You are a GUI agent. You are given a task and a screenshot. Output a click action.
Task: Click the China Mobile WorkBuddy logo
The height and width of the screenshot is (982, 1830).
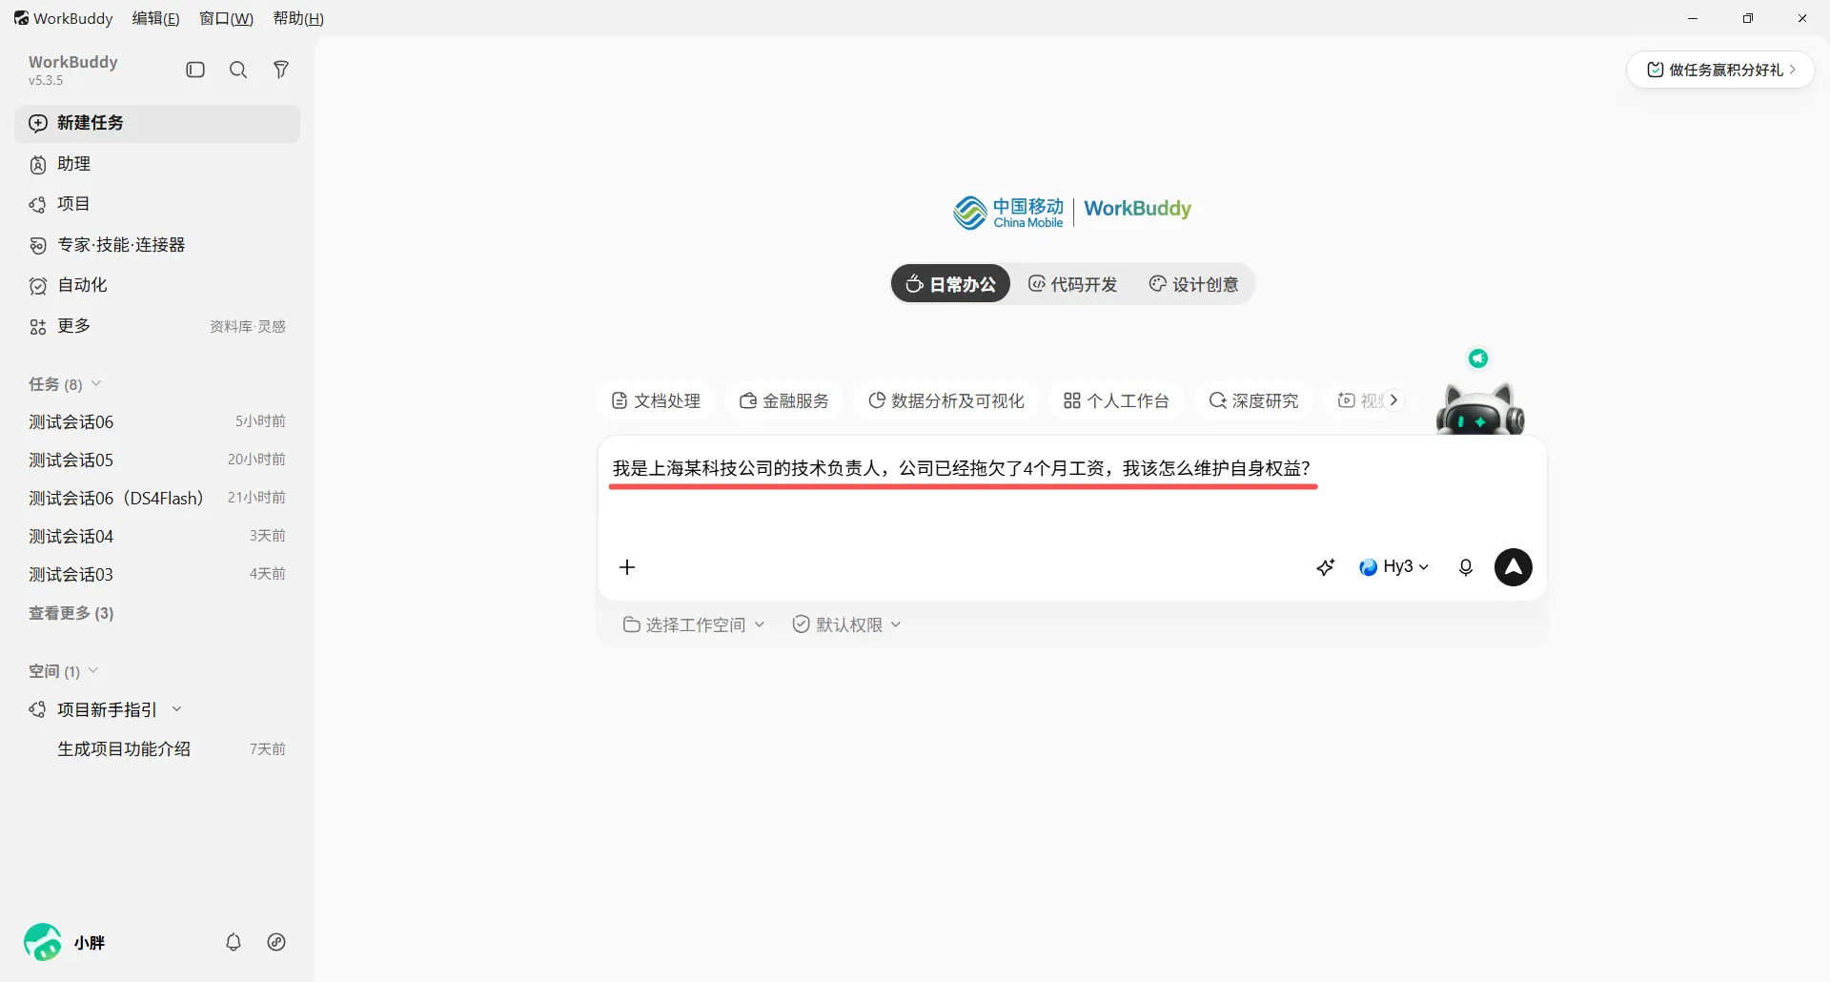coord(1072,212)
